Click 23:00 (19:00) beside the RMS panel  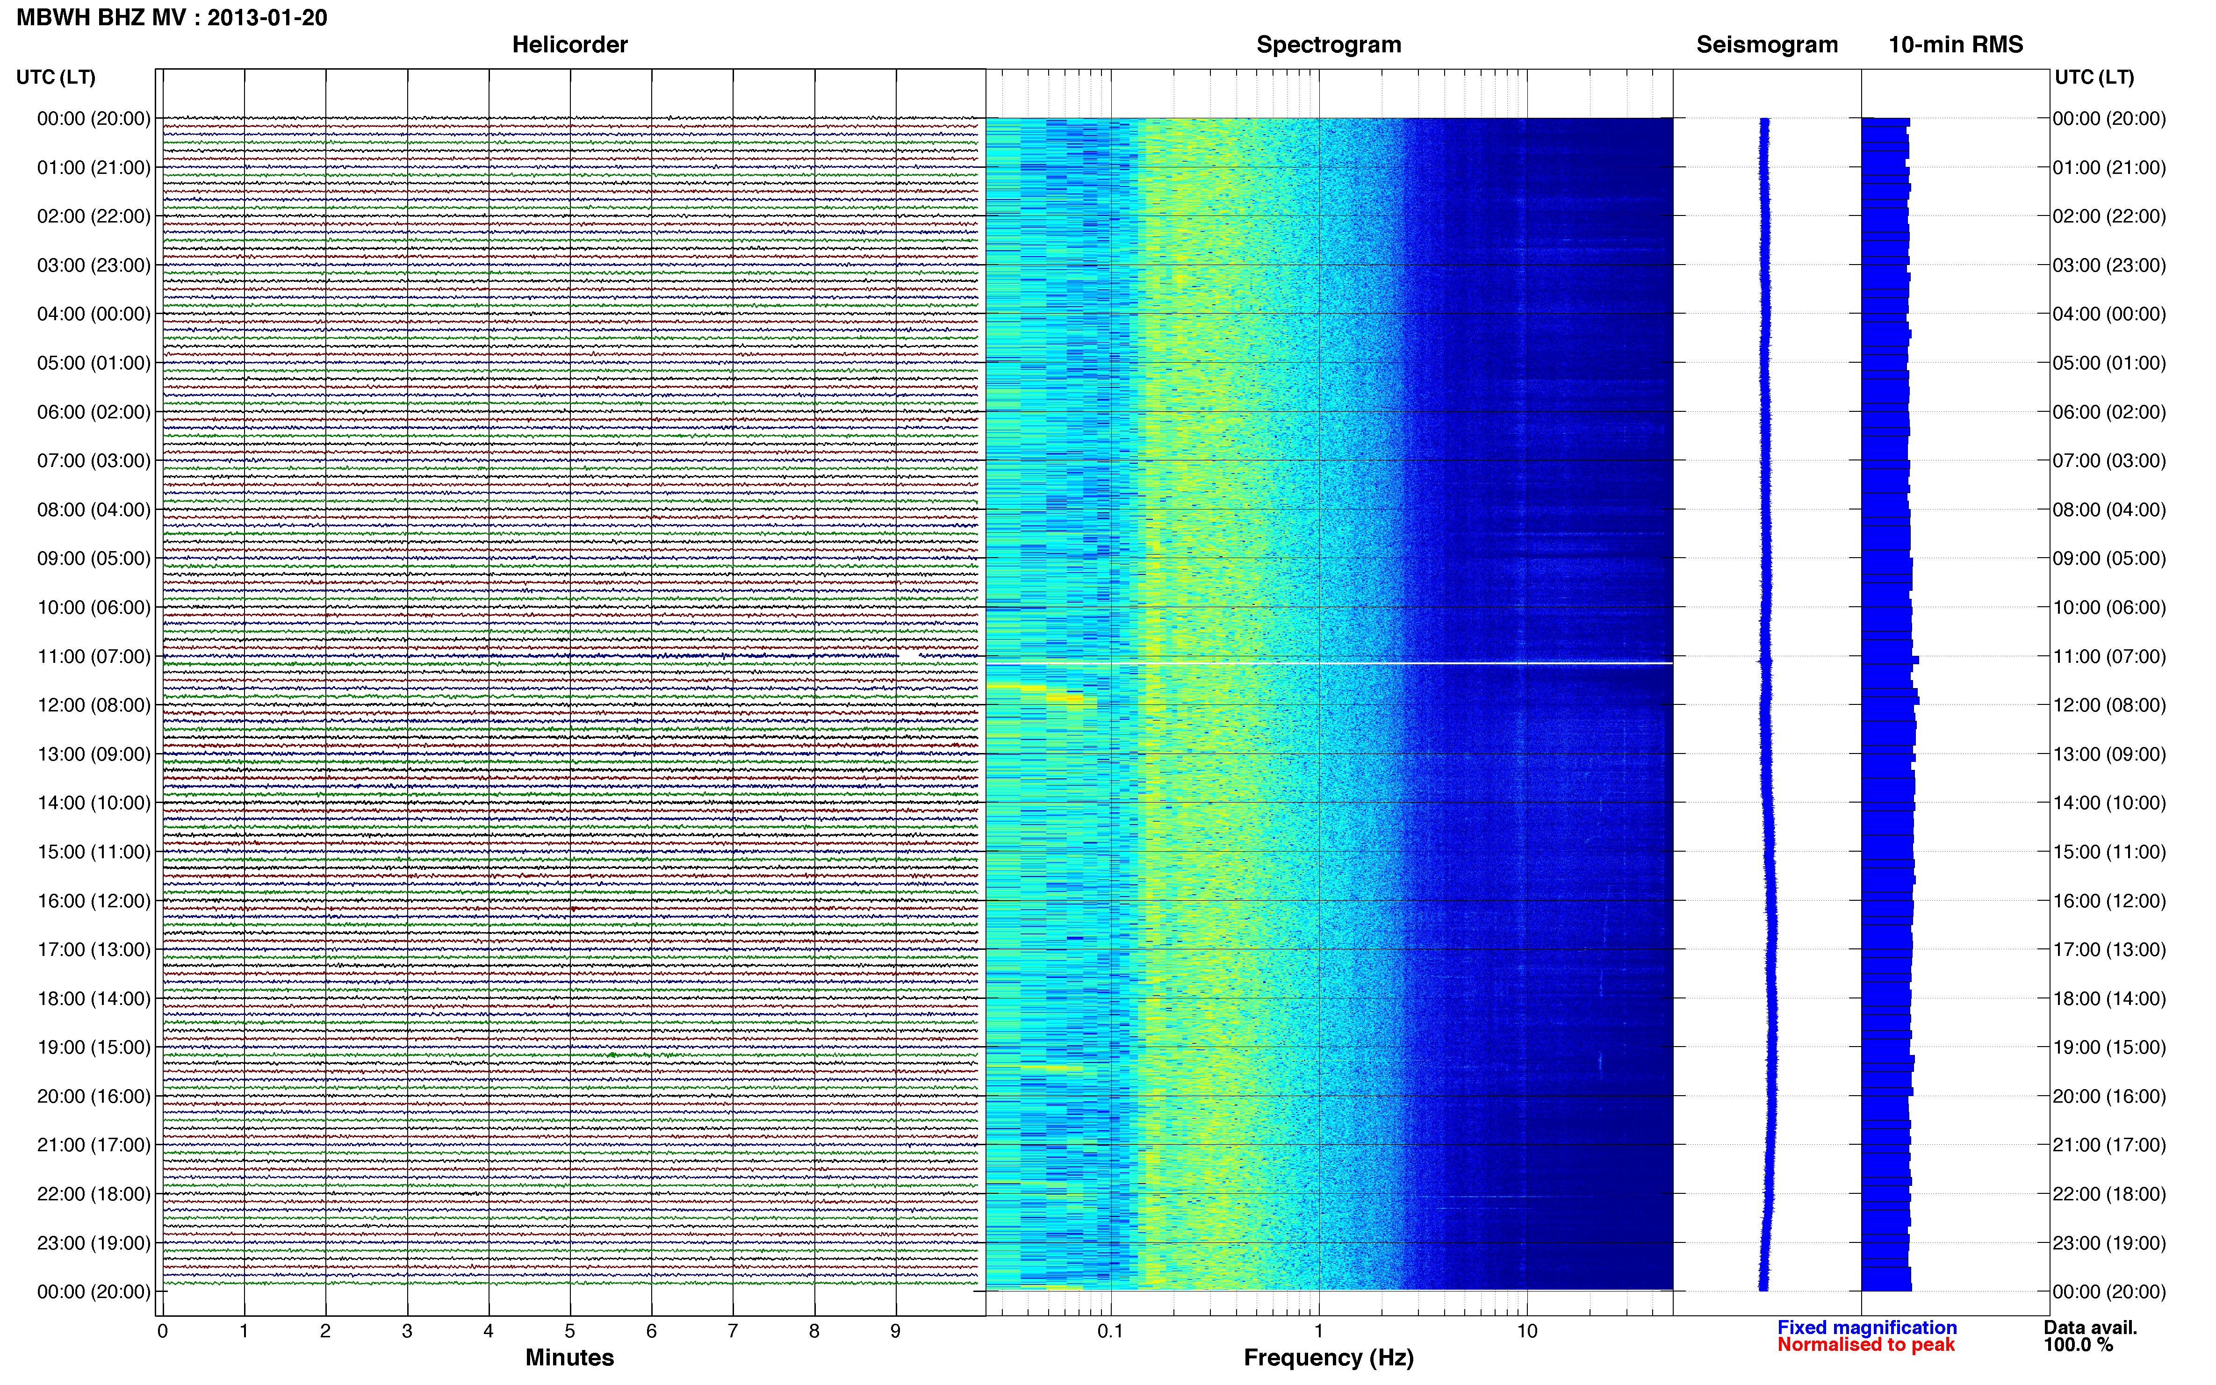(x=2109, y=1243)
